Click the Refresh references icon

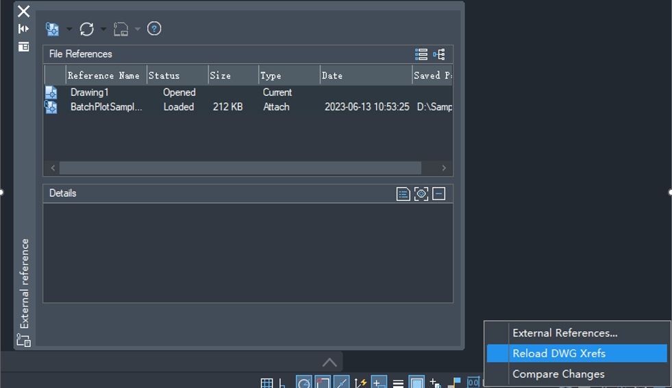(86, 29)
